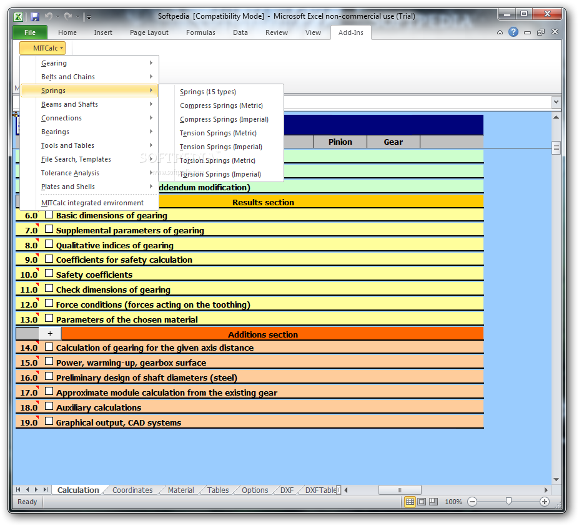Click the Pinion column header cell

[x=340, y=142]
